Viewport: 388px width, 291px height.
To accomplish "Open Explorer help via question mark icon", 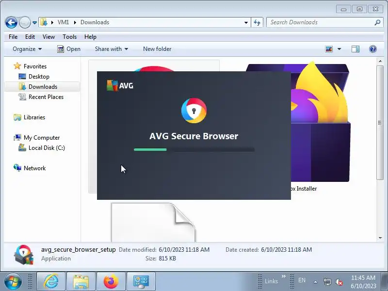I will click(x=372, y=49).
